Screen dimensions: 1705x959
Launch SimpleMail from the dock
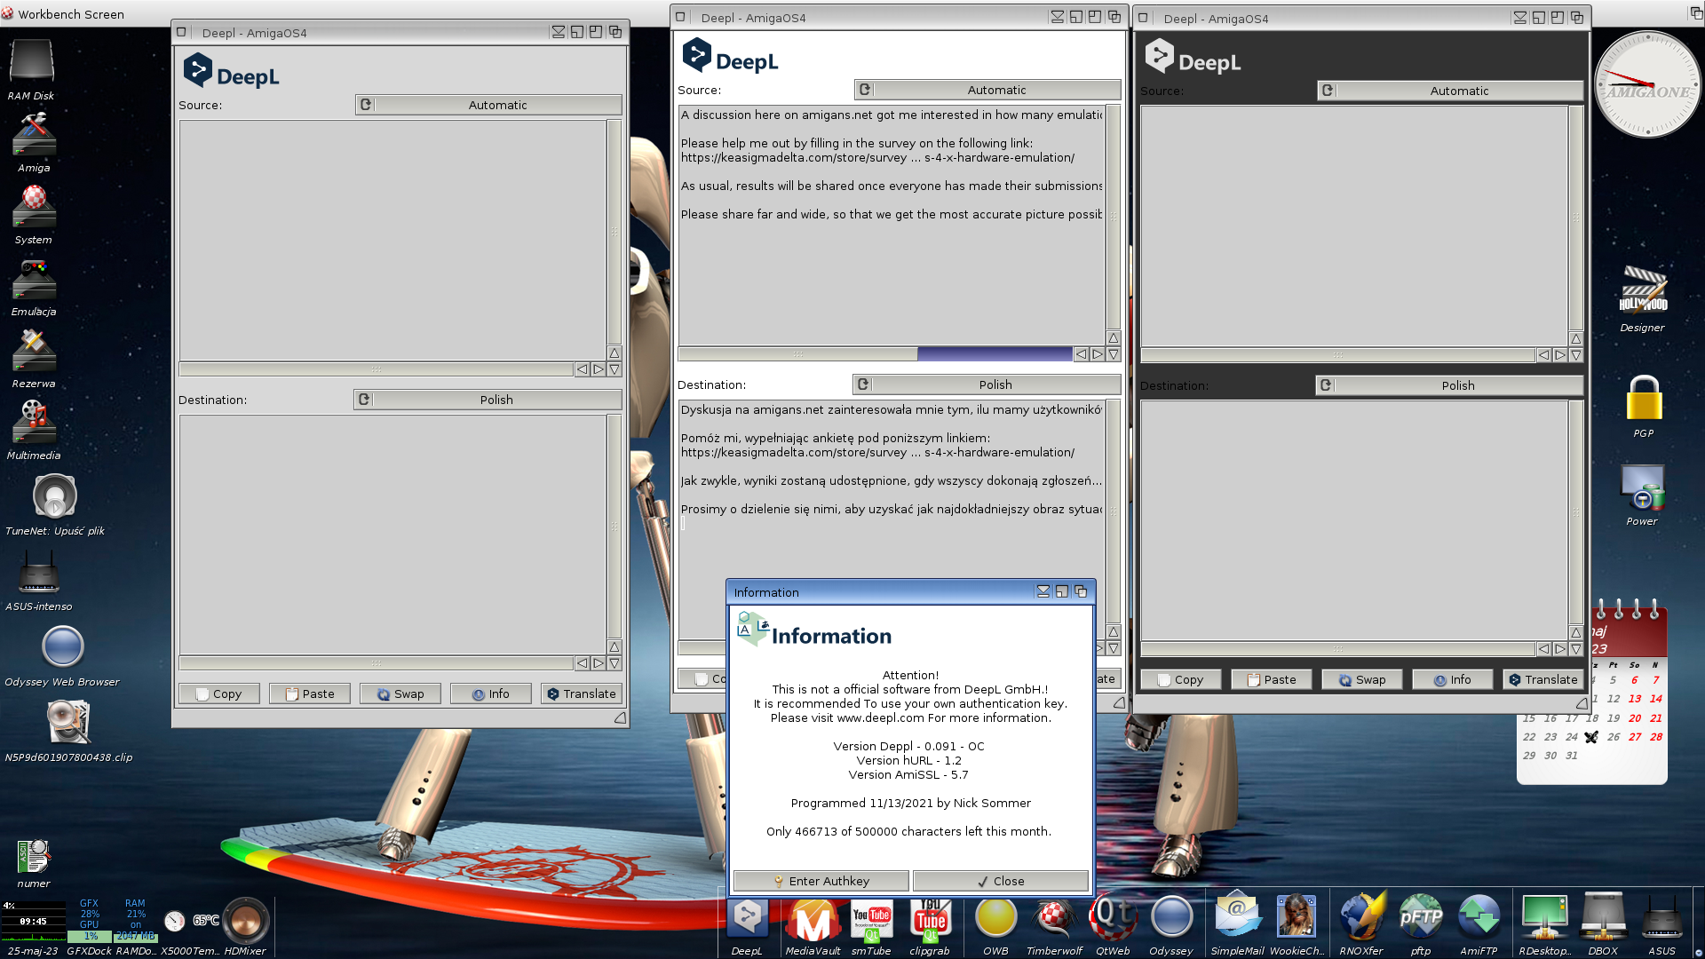(x=1237, y=917)
